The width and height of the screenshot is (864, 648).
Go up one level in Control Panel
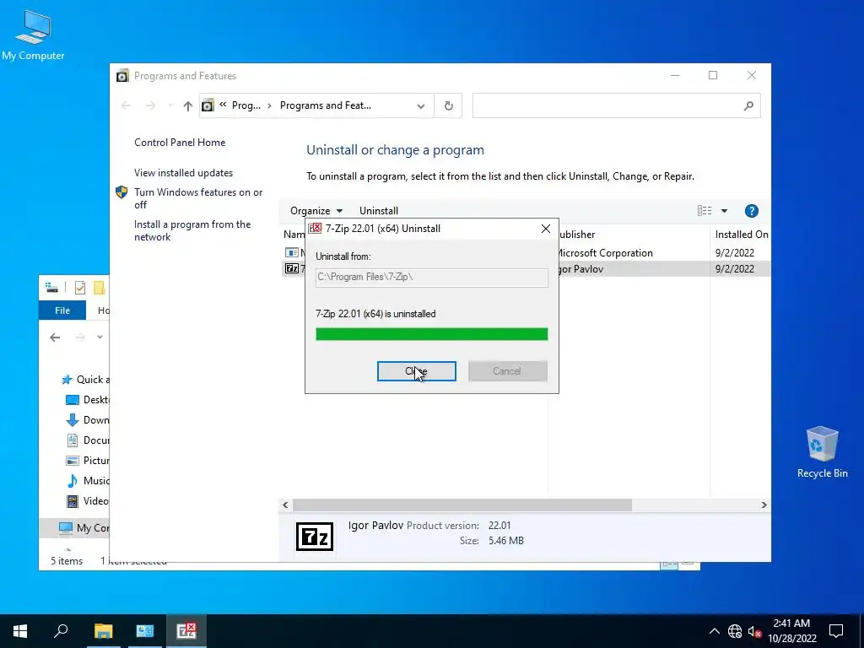pos(188,105)
